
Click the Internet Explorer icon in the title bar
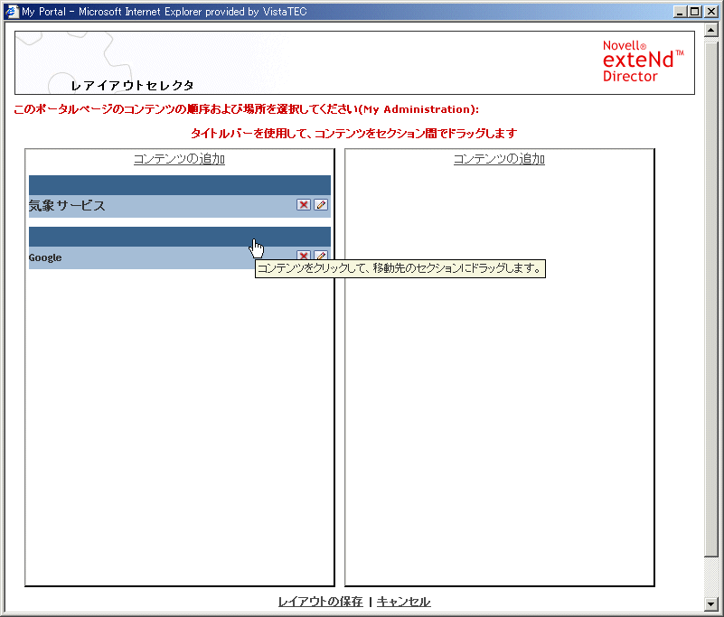pos(12,11)
